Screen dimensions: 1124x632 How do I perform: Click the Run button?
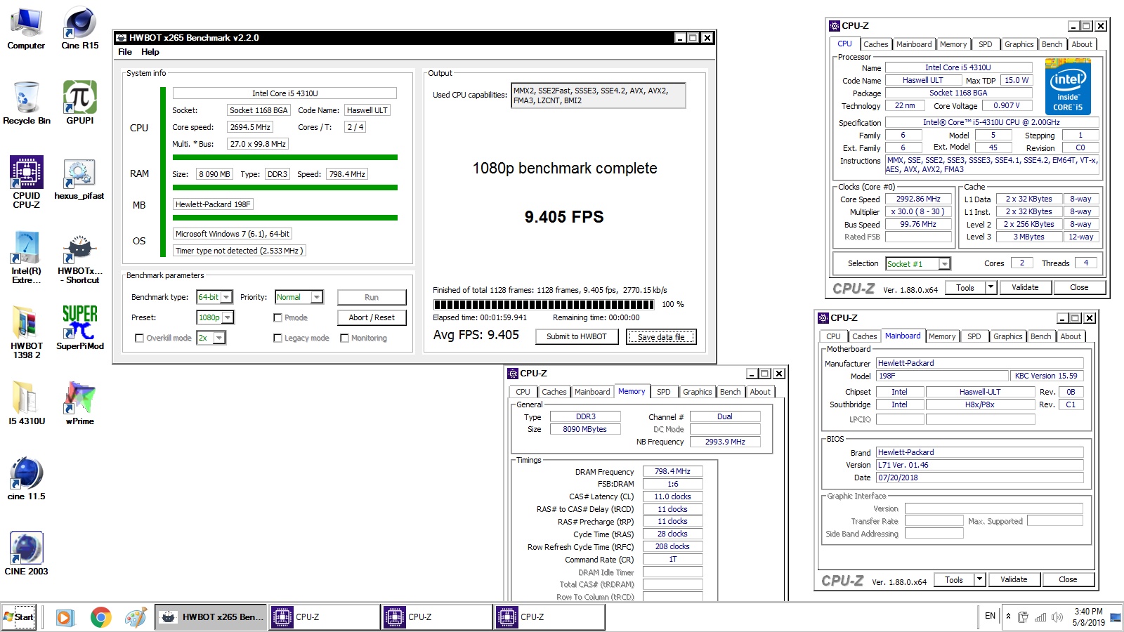(372, 297)
